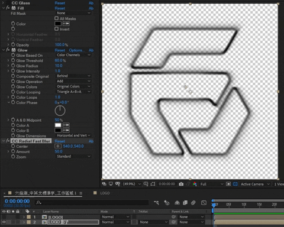Image resolution: width=284 pixels, height=227 pixels.
Task: Toggle Color Phase stopwatch
Action: click(x=13, y=102)
